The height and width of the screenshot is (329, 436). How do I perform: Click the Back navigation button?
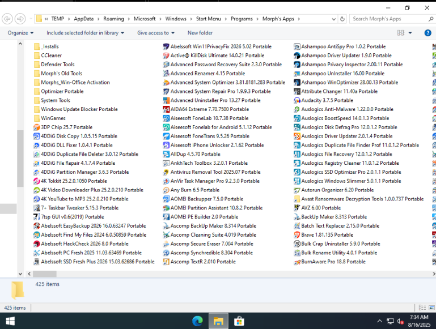click(7, 19)
